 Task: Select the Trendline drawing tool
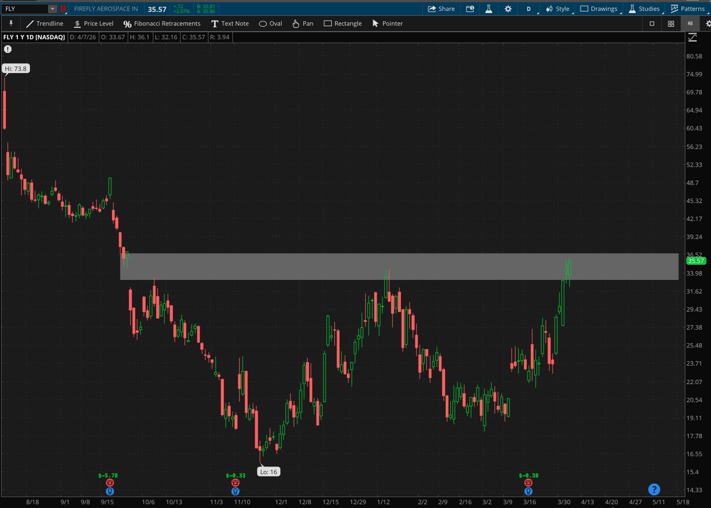click(44, 23)
